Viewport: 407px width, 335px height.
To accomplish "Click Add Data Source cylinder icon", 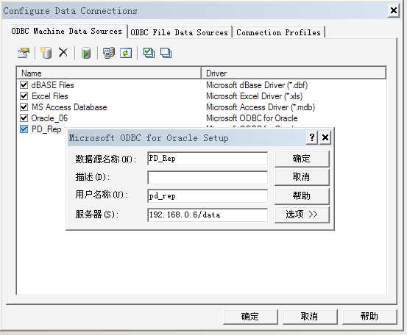I will 46,53.
